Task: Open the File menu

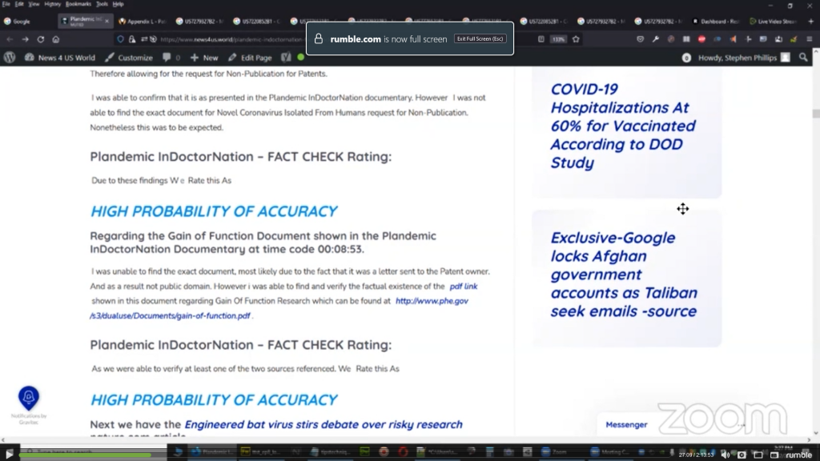Action: (x=6, y=4)
